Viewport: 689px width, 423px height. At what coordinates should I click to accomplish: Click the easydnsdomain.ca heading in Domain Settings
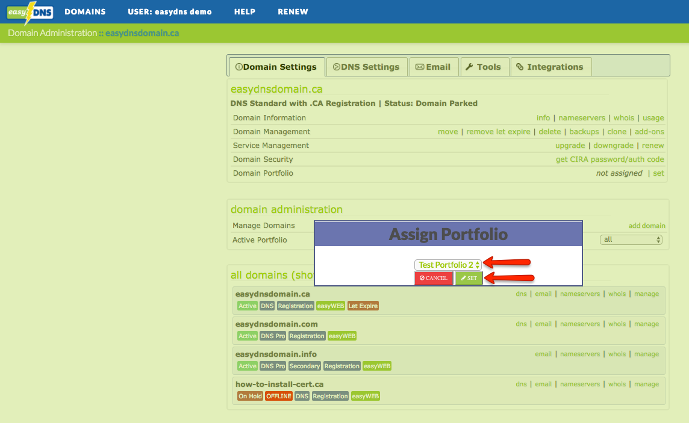click(x=276, y=89)
